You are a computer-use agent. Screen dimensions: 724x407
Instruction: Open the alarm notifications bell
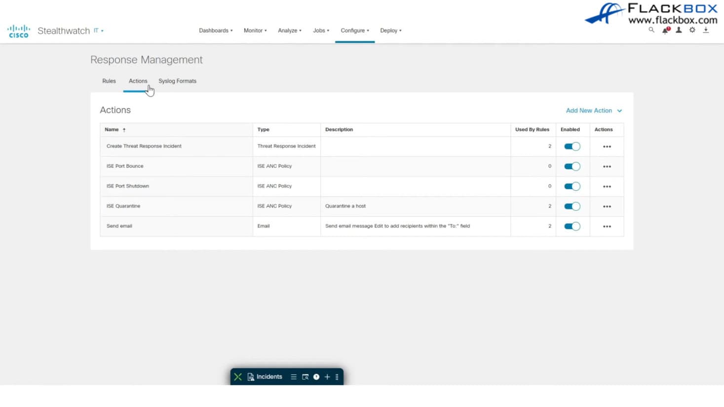pos(665,30)
